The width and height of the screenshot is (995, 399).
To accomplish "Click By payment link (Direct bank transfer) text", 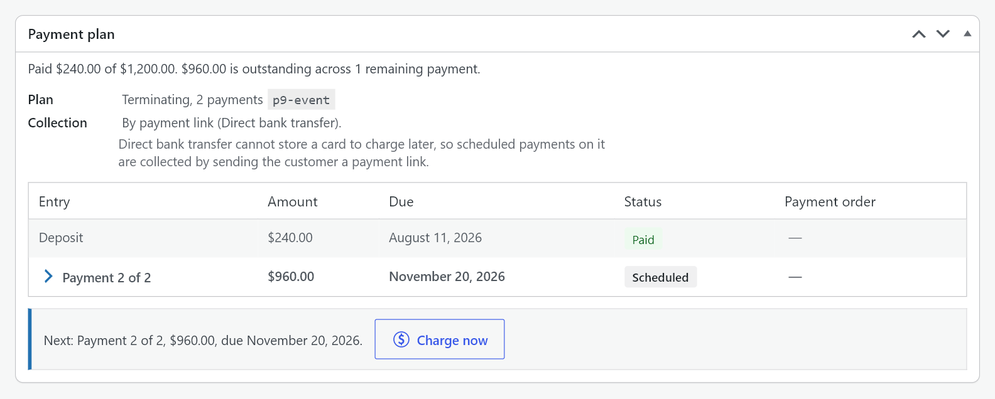I will click(232, 123).
